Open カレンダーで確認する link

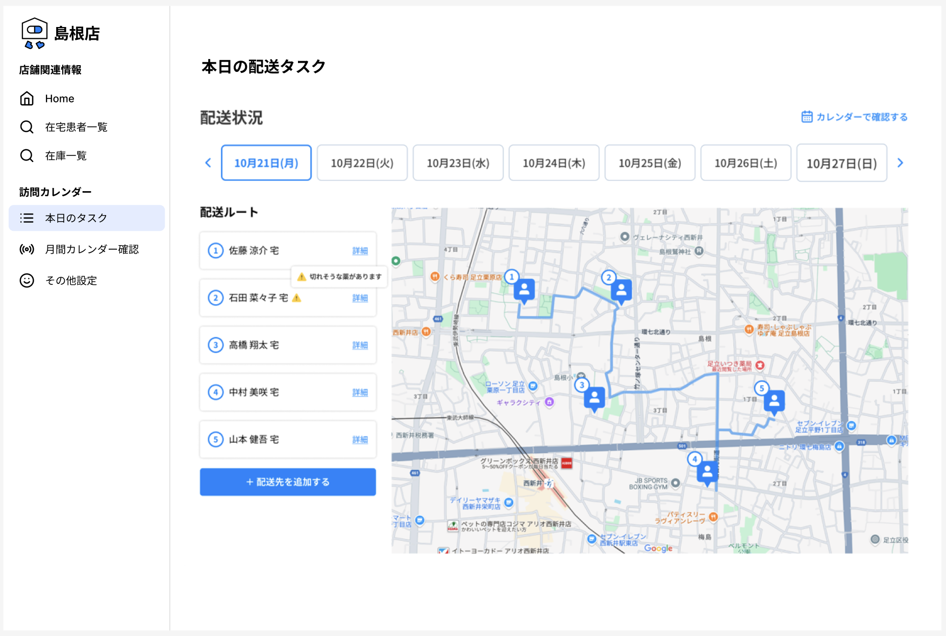click(855, 117)
